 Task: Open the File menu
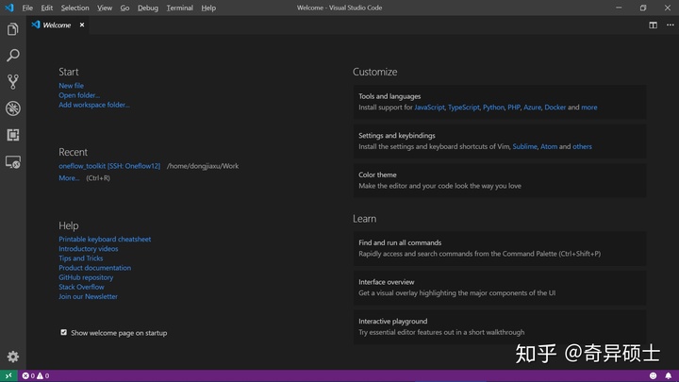(27, 8)
